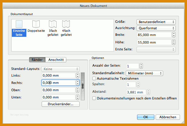Screen dimensions: 187x126
Task: Check Dokumenteinstellungen nach dem Erstellen öffnen
Action: click(94, 98)
